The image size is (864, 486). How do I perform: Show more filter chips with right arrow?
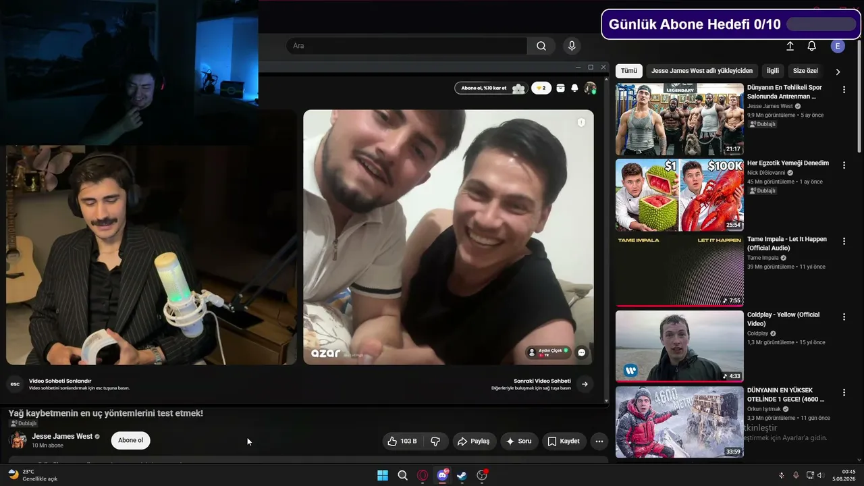(x=838, y=71)
